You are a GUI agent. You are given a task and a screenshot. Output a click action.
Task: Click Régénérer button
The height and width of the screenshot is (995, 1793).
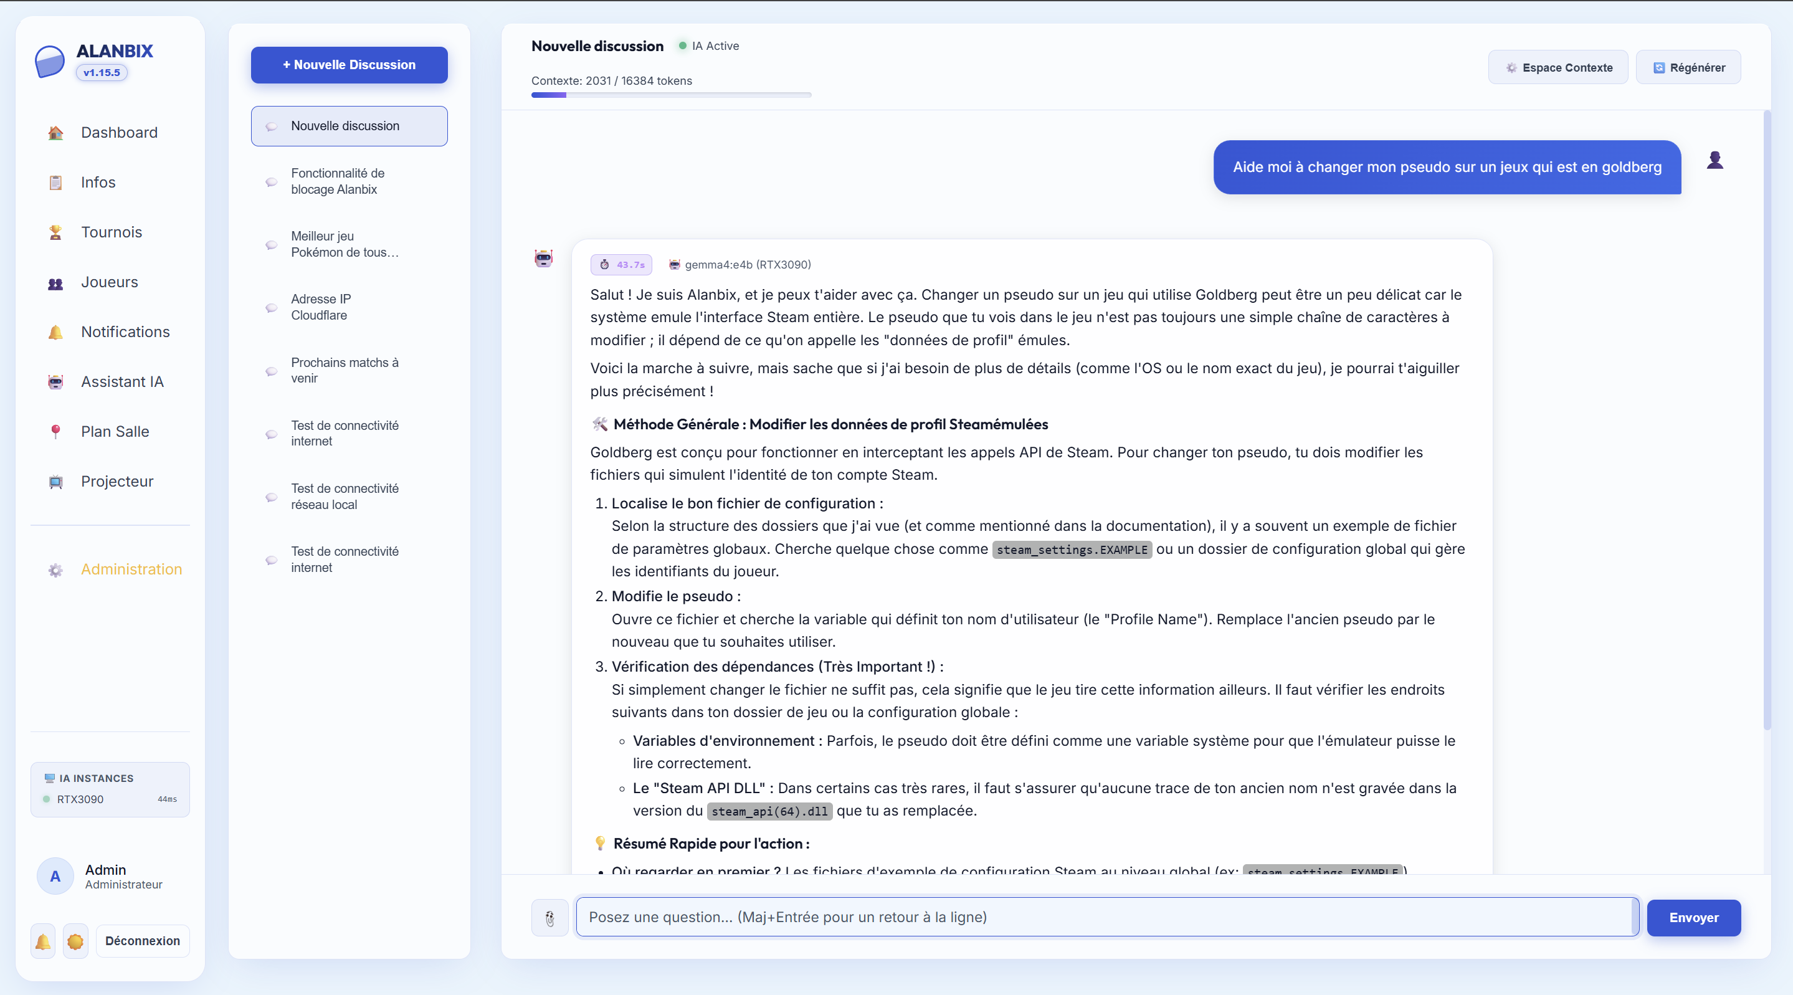1688,67
